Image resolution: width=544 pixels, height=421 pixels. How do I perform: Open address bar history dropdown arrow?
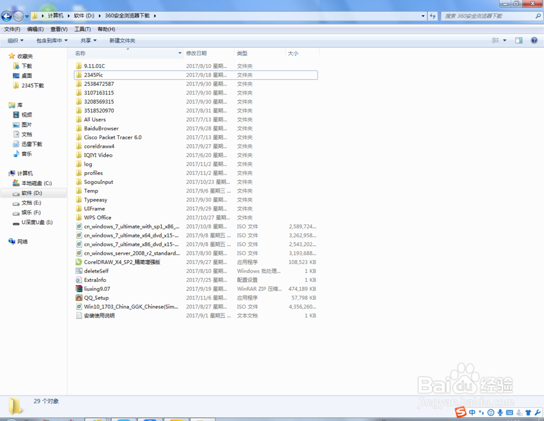click(423, 16)
